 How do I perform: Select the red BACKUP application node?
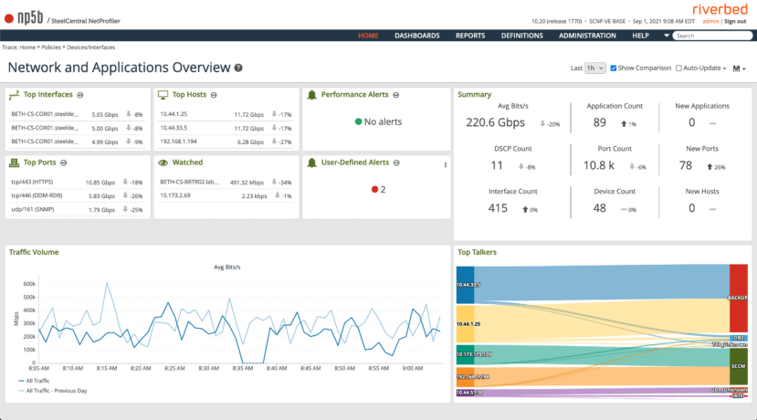point(739,298)
